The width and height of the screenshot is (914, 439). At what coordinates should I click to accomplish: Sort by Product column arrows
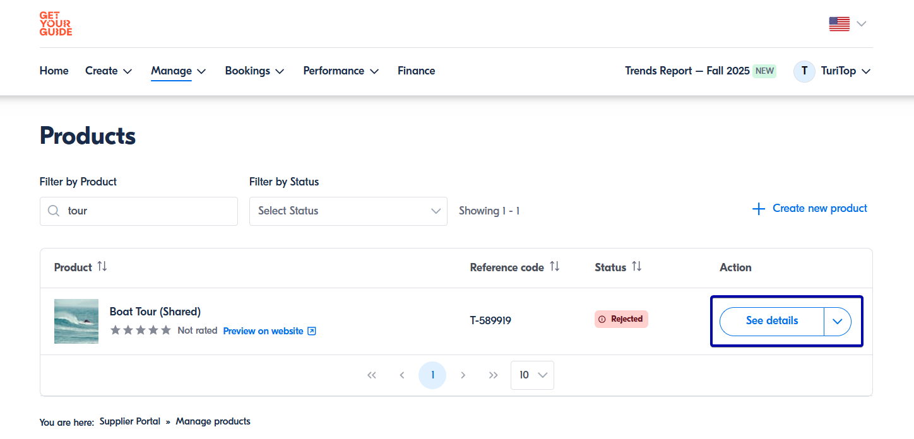point(102,267)
